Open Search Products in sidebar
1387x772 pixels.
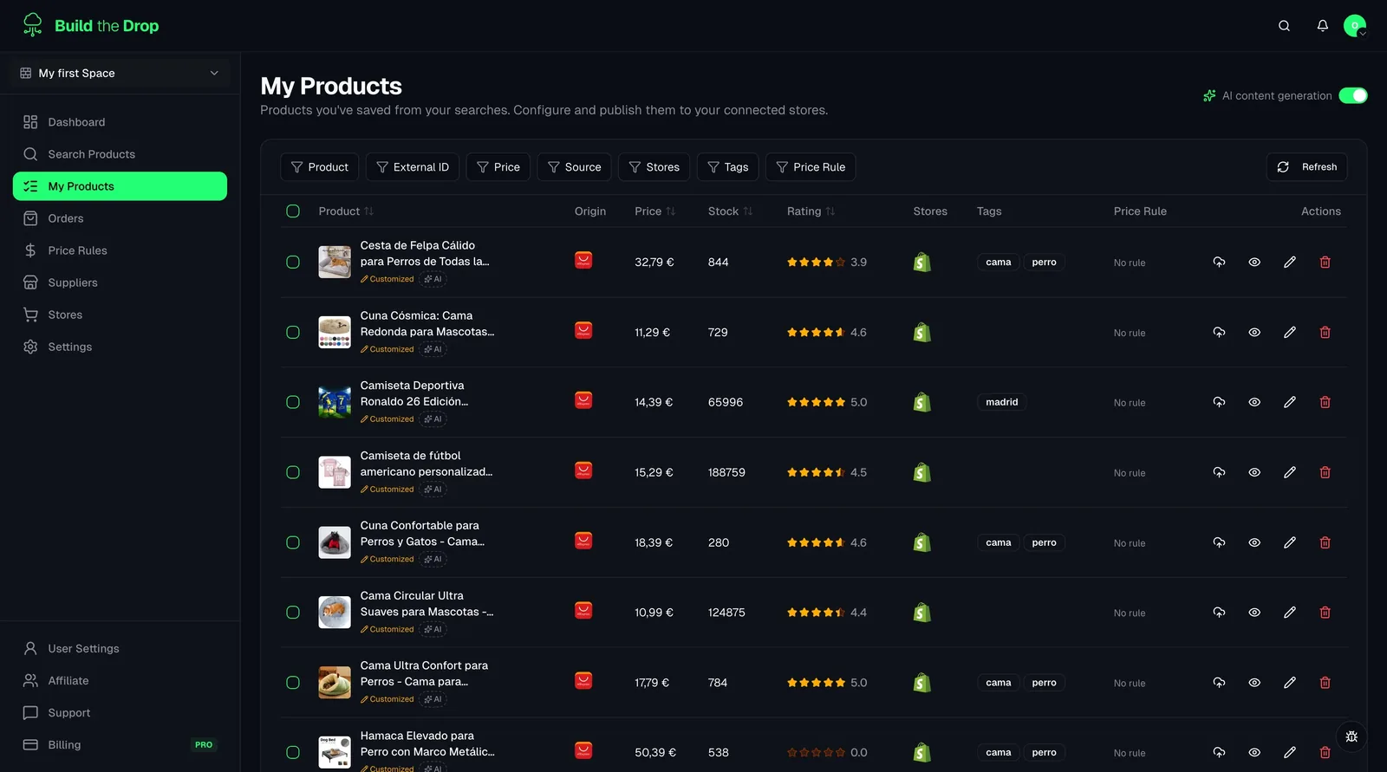pyautogui.click(x=120, y=154)
